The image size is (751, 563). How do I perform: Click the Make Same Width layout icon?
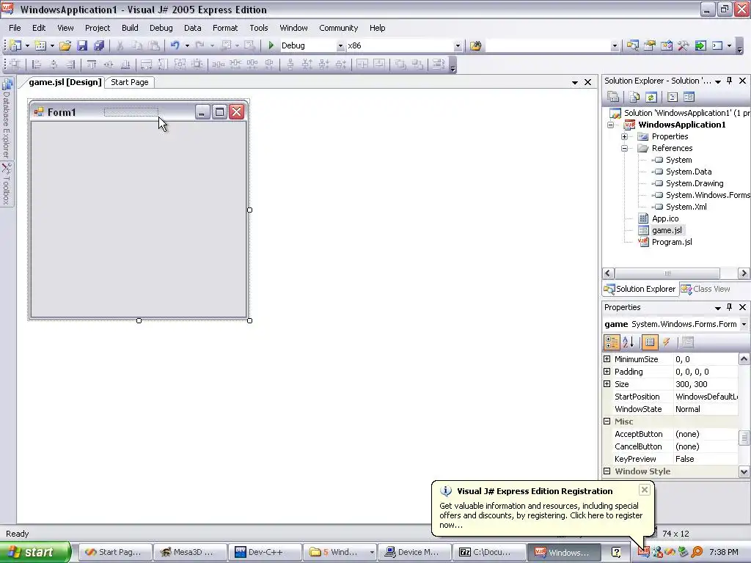pos(146,65)
